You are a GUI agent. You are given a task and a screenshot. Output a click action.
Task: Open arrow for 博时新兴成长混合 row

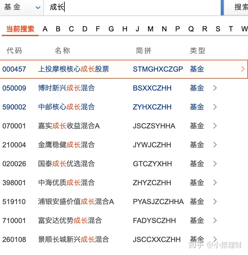[x=215, y=88]
